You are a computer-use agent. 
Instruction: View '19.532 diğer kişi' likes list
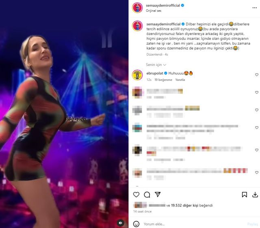tap(184, 205)
